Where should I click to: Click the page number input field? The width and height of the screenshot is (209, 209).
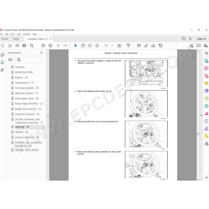pos(58,46)
